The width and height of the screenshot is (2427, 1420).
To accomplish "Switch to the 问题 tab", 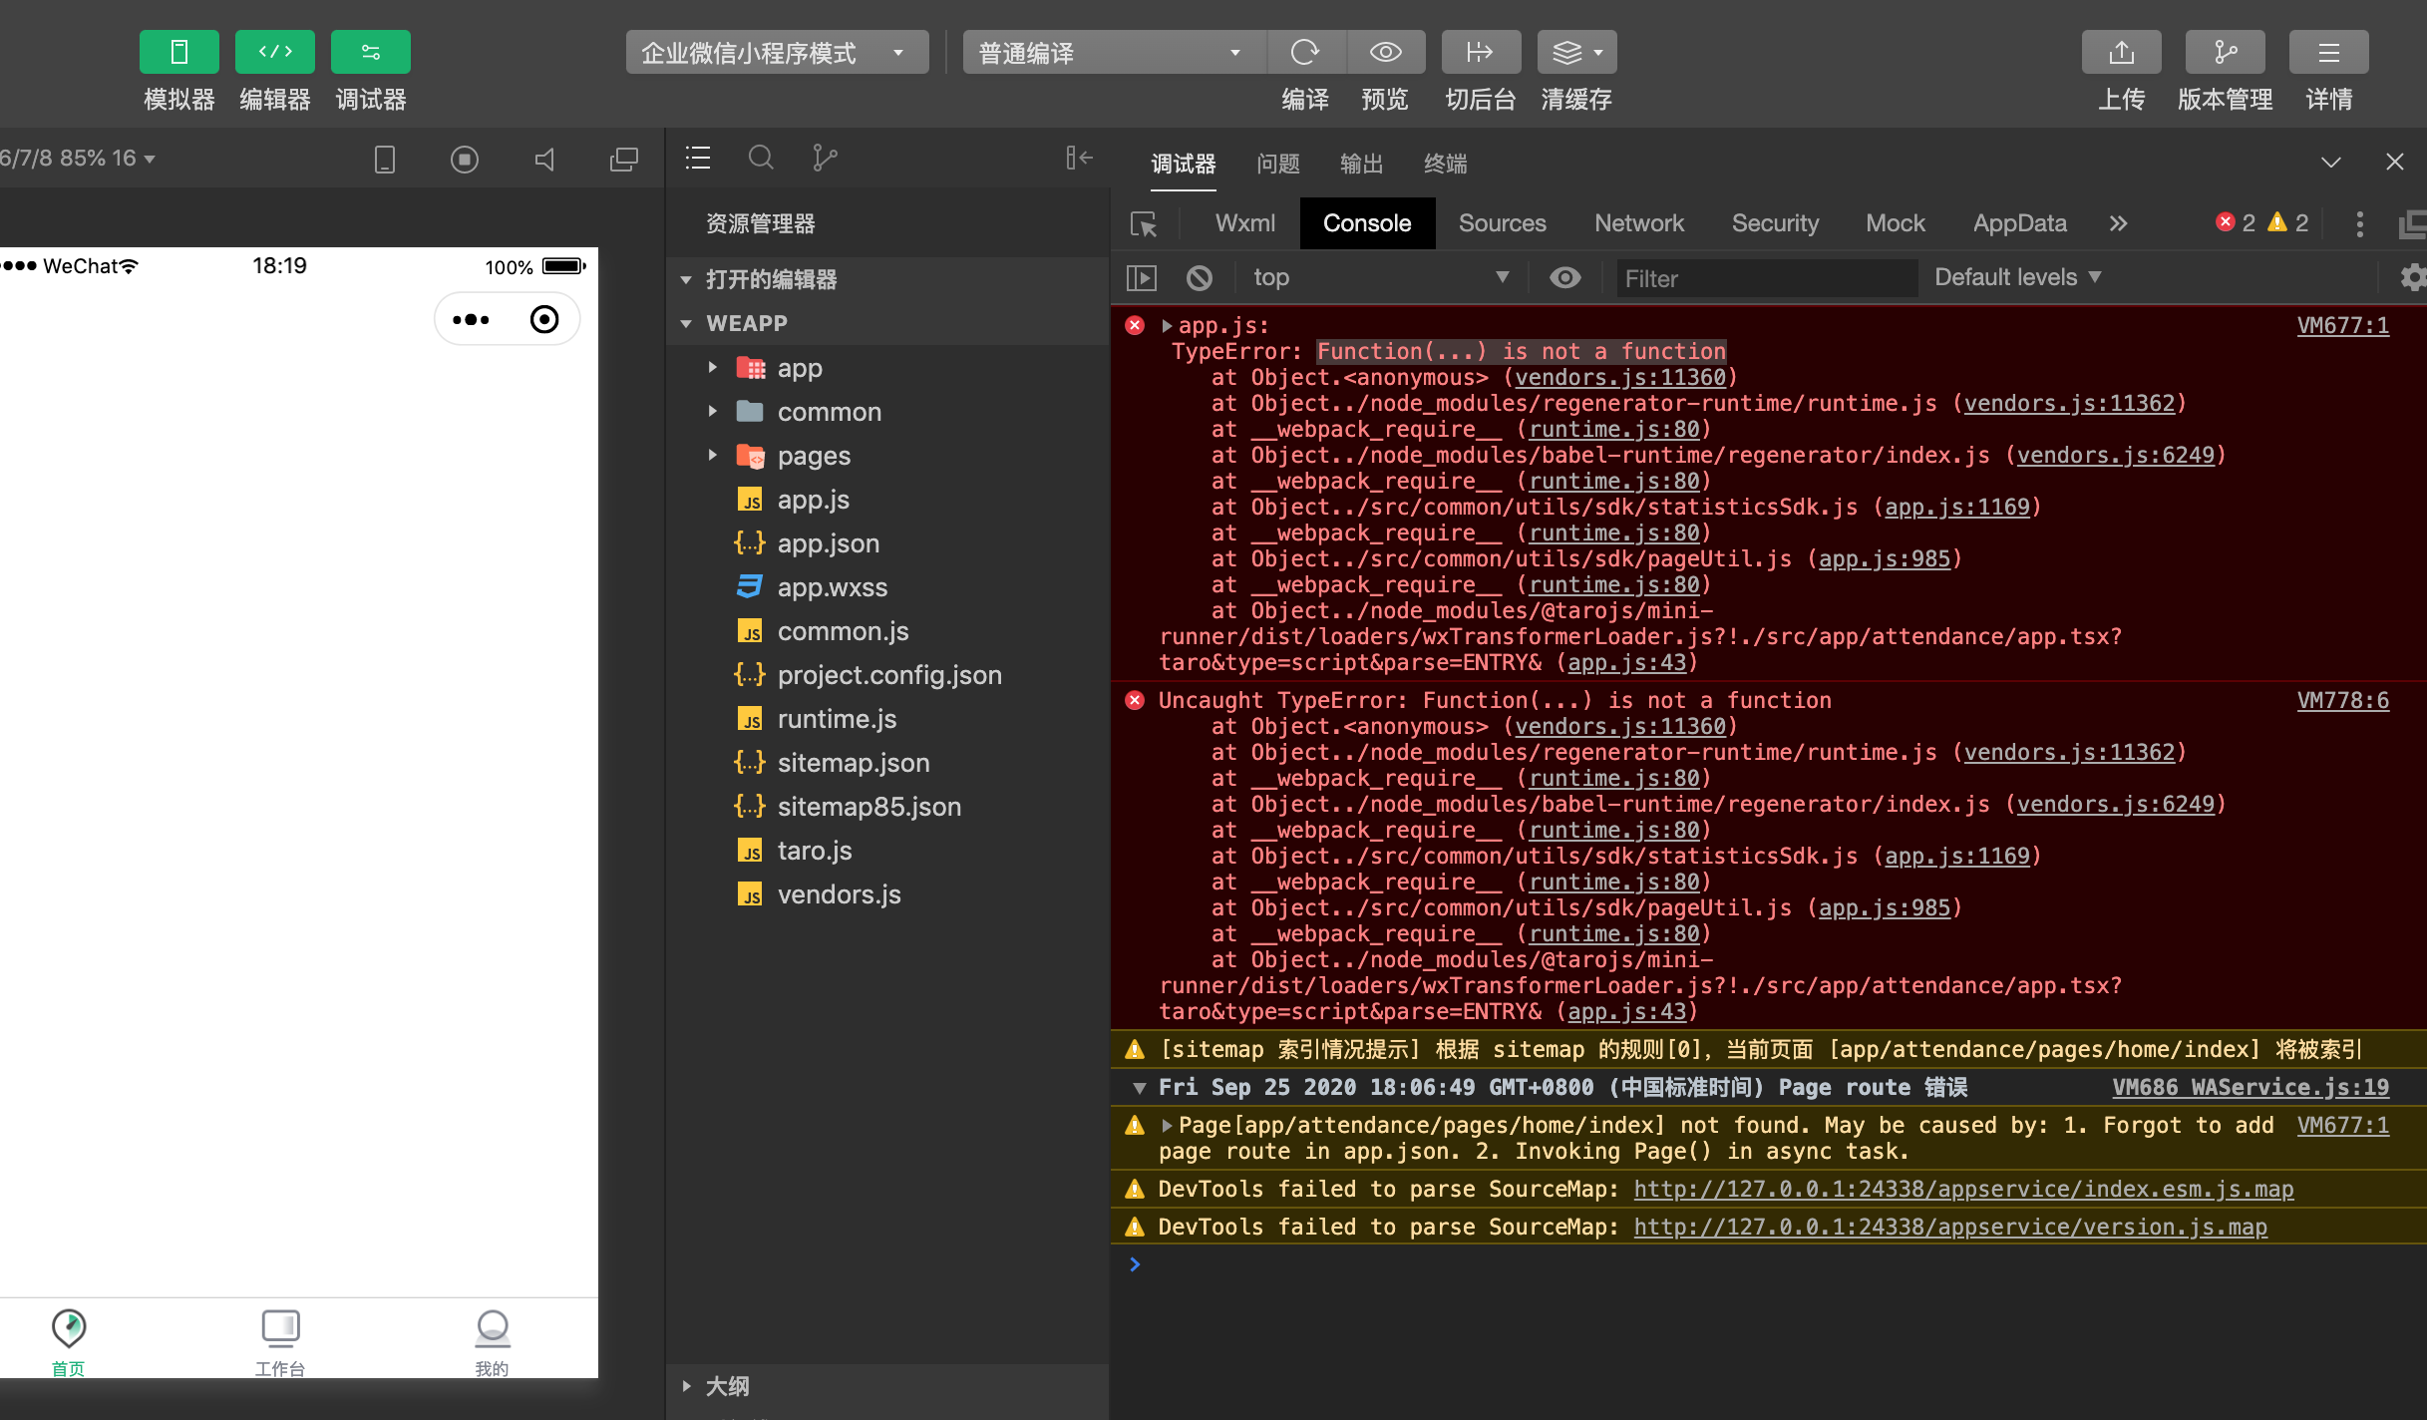I will (x=1277, y=164).
